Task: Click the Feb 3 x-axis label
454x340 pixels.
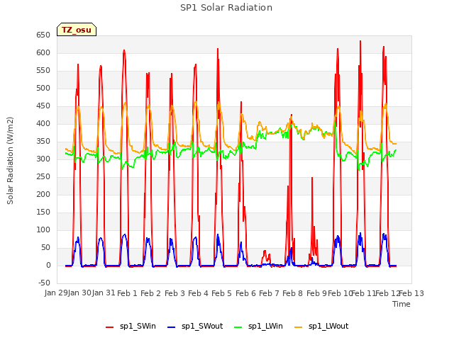Action: coord(175,293)
